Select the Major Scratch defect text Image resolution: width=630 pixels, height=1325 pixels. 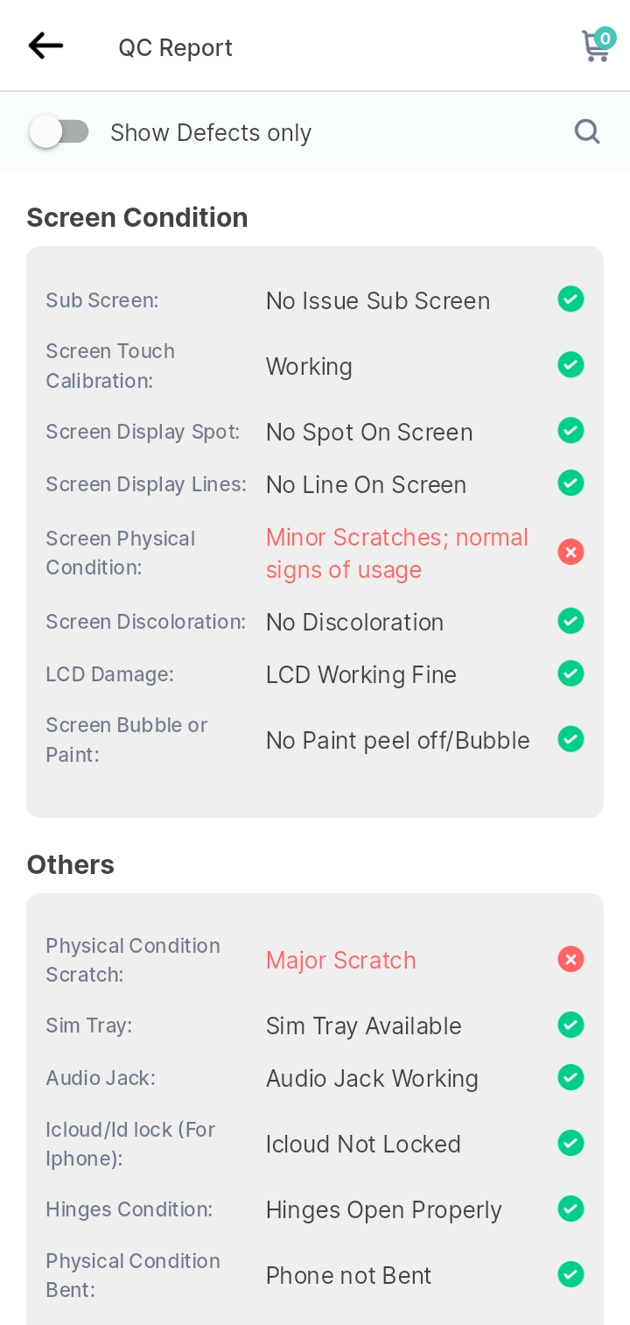341,960
